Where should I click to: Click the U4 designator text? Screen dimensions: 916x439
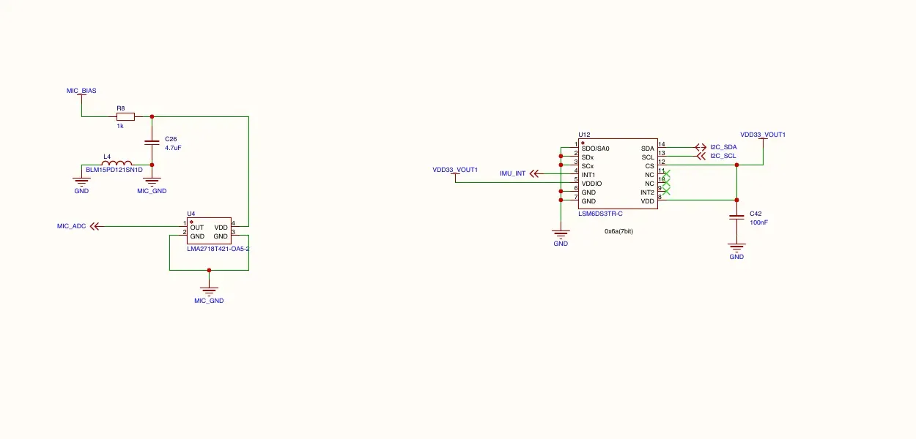coord(191,214)
